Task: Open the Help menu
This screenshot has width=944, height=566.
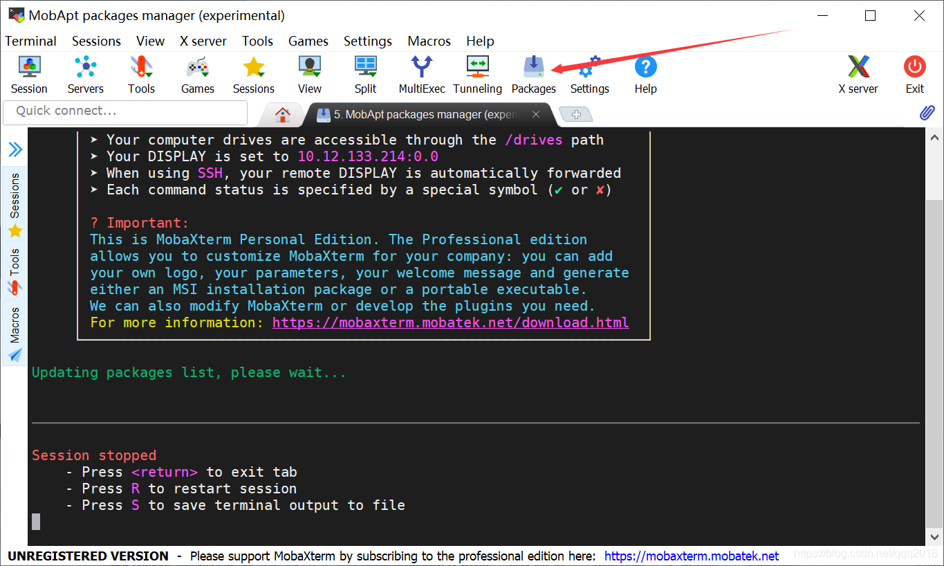Action: pos(480,41)
